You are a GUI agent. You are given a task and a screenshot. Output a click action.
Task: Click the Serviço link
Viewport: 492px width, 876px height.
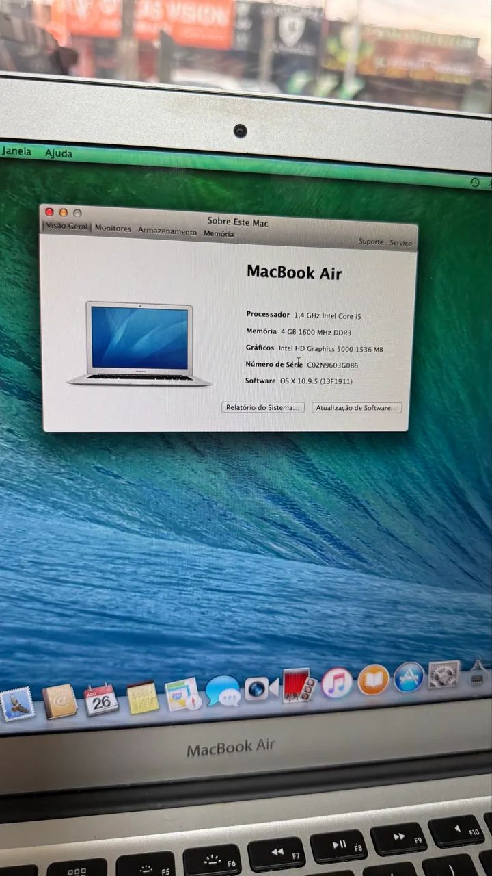pos(401,243)
